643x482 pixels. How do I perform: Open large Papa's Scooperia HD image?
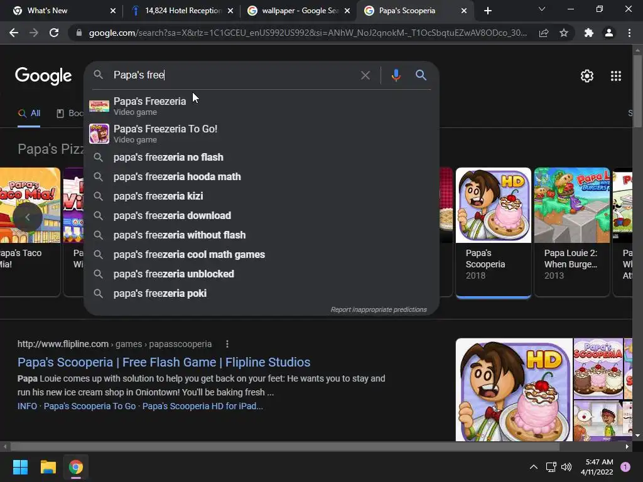(x=514, y=390)
